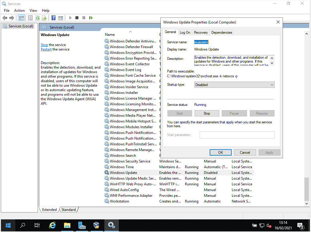311x232 pixels.
Task: Click inside the Start parameters field
Action: [237, 135]
